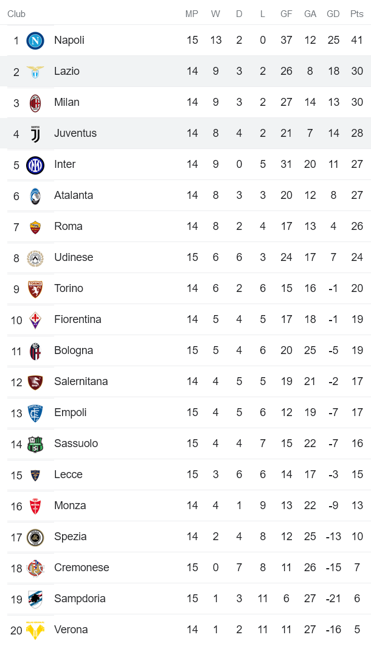The image size is (371, 646).
Task: Click the Udinese club crest icon
Action: click(x=35, y=258)
